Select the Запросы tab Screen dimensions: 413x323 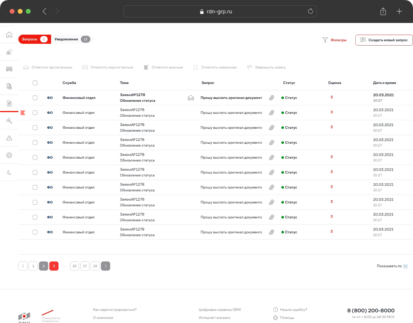[x=35, y=39]
